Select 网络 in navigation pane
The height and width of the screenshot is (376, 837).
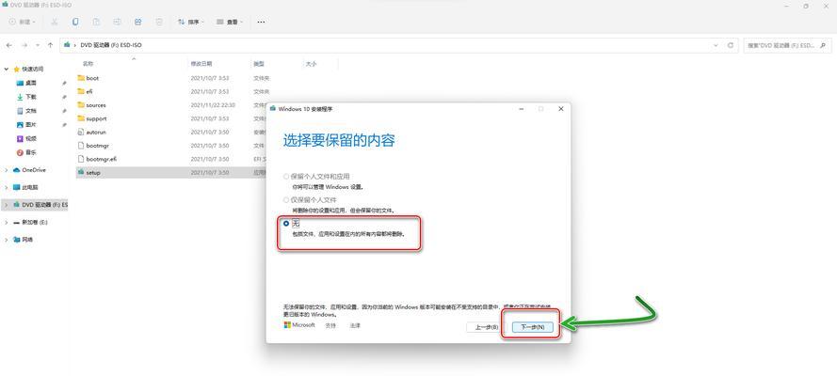pyautogui.click(x=26, y=240)
